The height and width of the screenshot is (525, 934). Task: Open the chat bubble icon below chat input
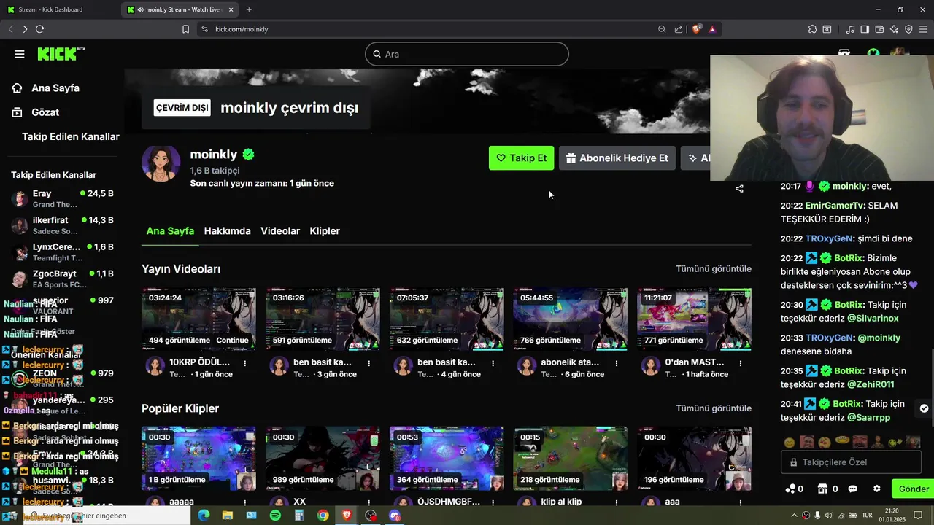(x=852, y=489)
